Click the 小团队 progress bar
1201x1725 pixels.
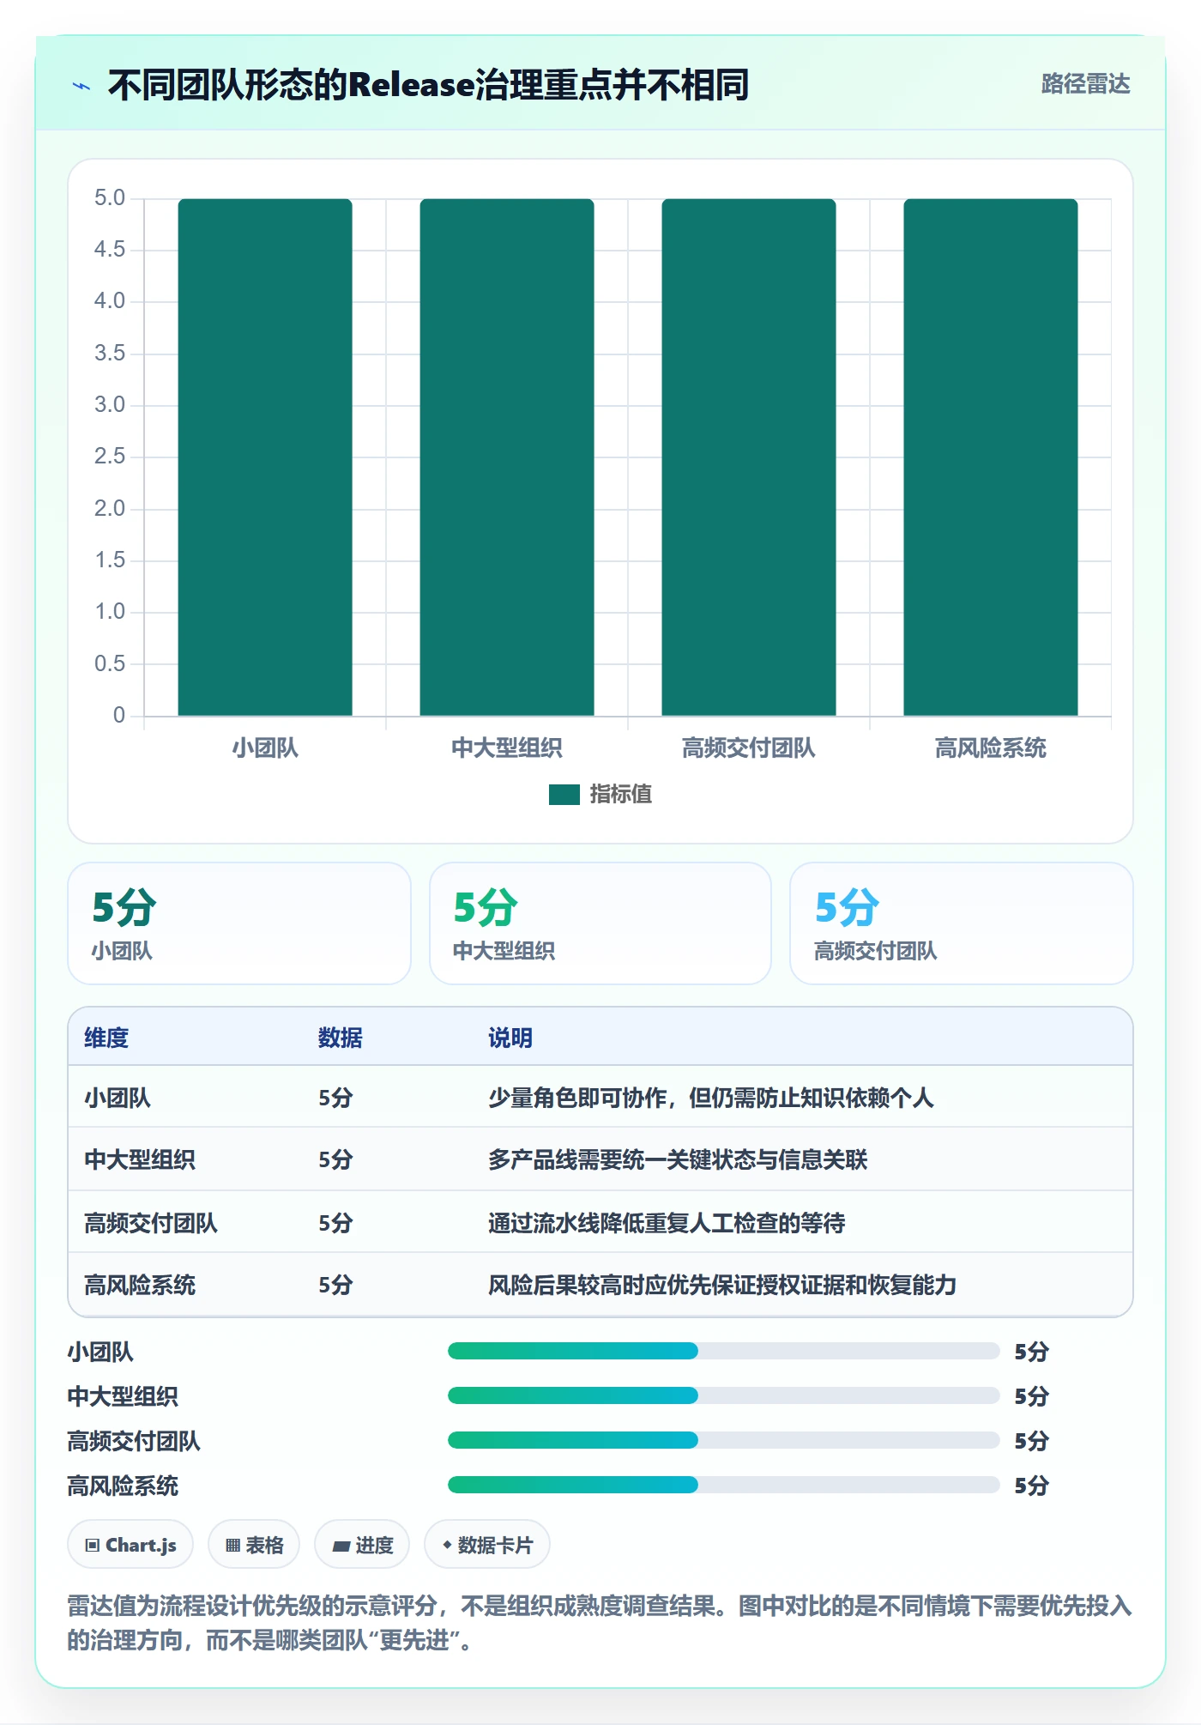[x=723, y=1351]
